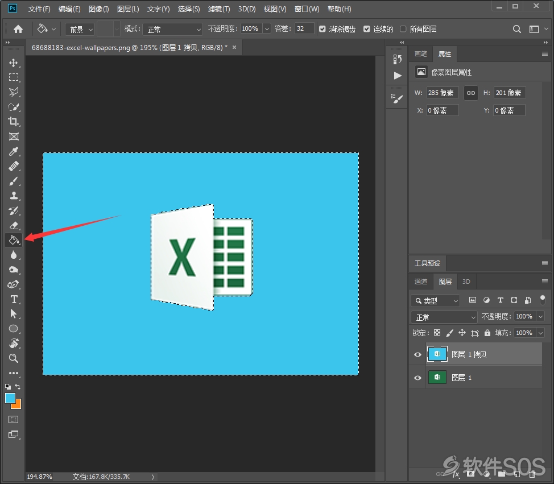Select the History Brush tool
Image resolution: width=554 pixels, height=484 pixels.
pos(14,211)
